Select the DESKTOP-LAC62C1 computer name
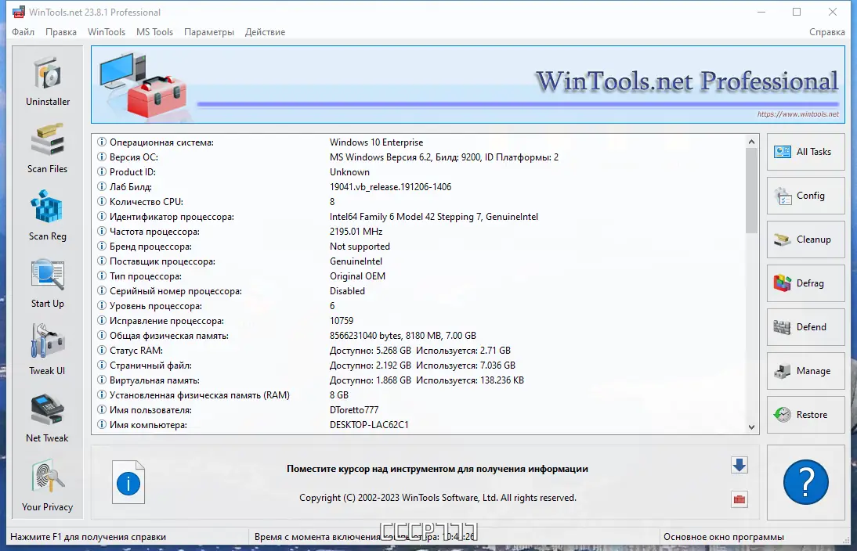The width and height of the screenshot is (857, 551). (x=369, y=424)
